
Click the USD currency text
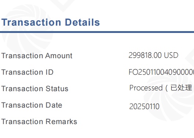(171, 55)
